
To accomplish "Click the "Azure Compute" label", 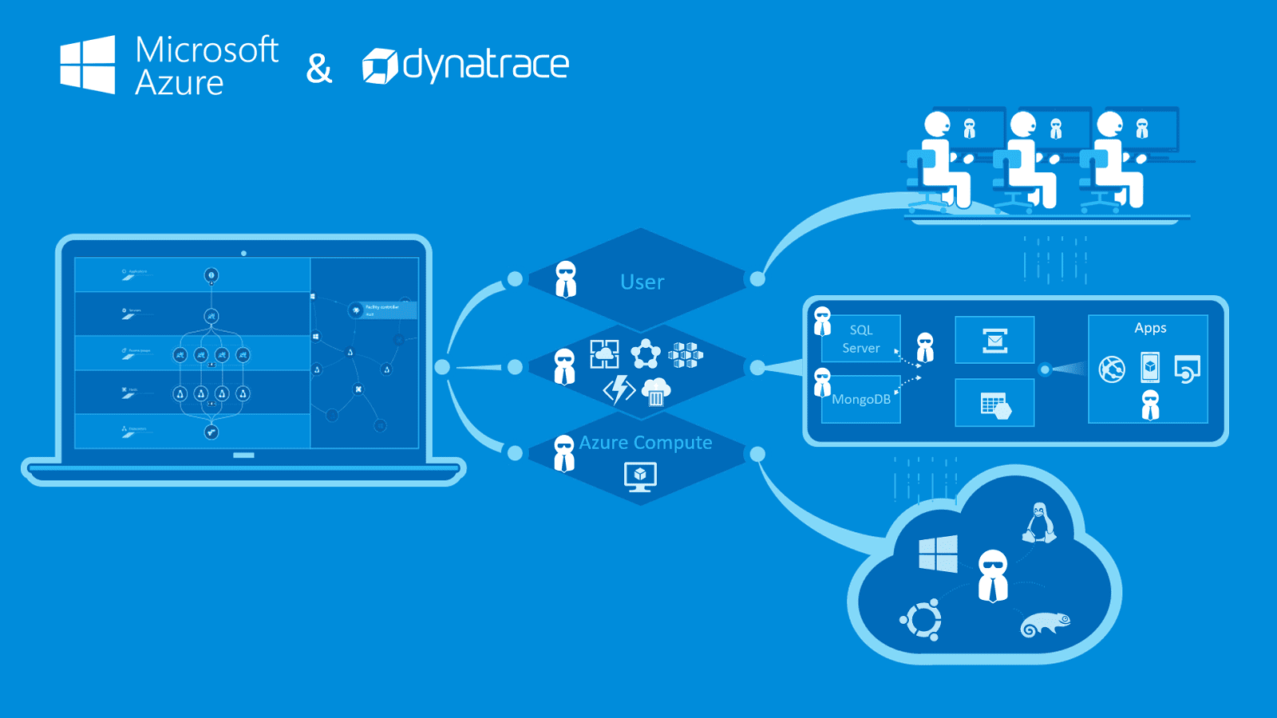I will click(x=646, y=443).
